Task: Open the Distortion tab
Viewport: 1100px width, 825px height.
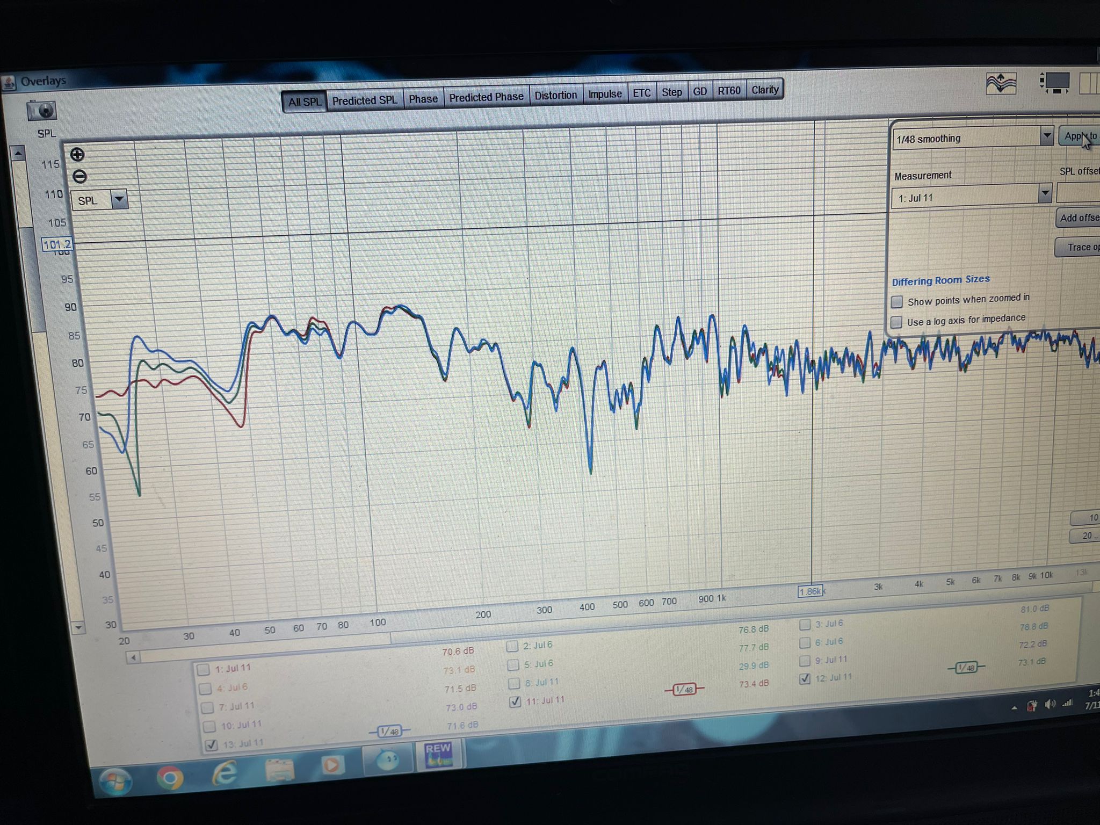Action: pyautogui.click(x=555, y=96)
